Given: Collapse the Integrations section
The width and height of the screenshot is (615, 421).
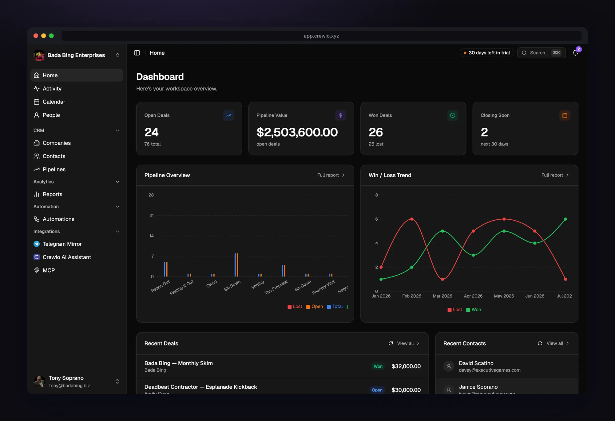Looking at the screenshot, I should coord(117,231).
